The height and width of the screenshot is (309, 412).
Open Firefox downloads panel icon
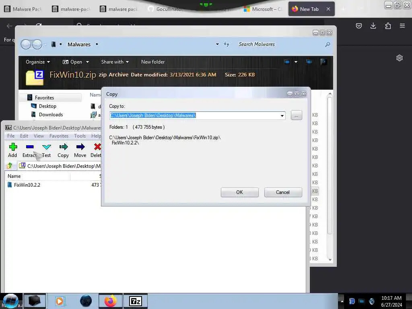[x=373, y=26]
